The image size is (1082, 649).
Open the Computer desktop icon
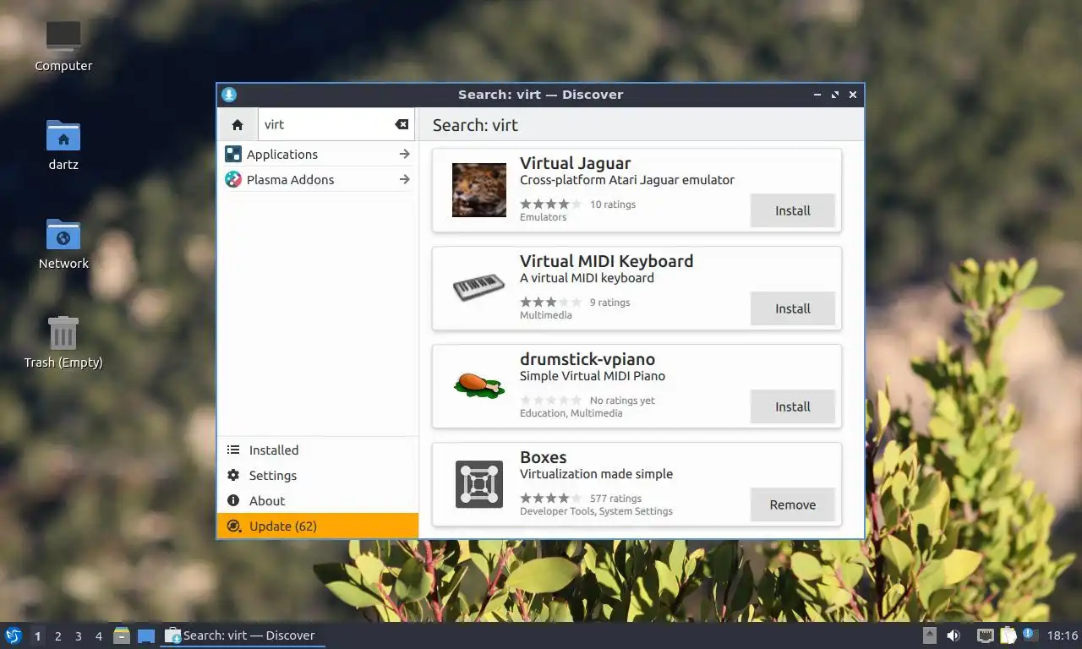(x=63, y=35)
